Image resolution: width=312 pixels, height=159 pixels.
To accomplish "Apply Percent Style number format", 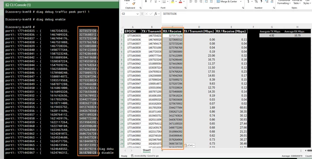I will click(x=256, y=2).
